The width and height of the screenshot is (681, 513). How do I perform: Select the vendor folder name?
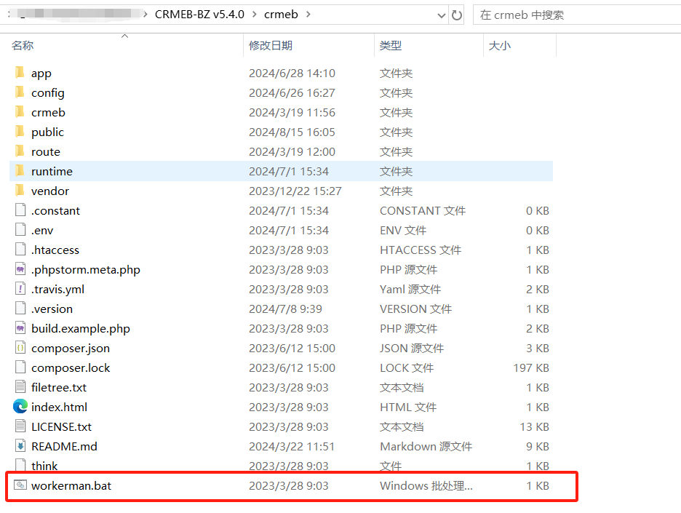50,191
